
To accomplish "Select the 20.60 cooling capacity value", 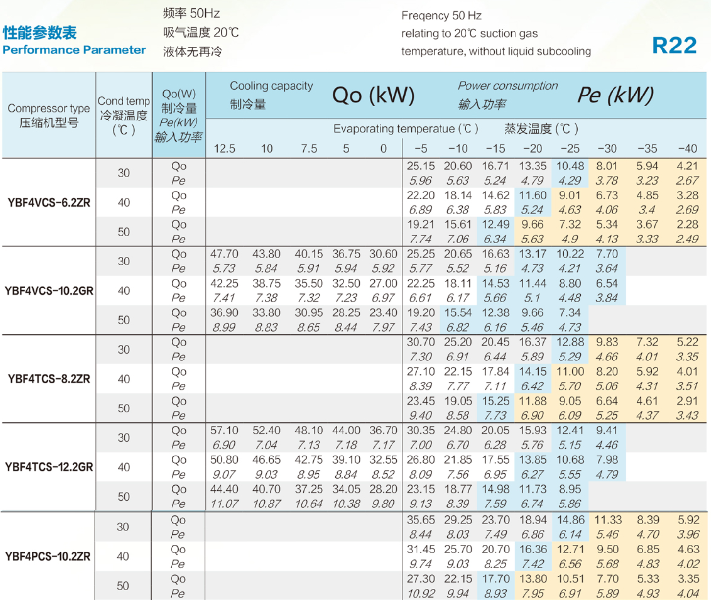I will [x=458, y=166].
